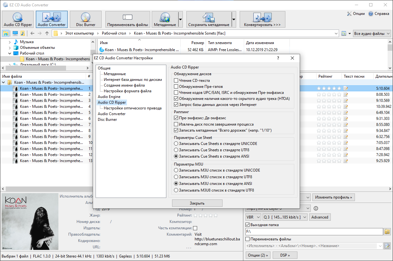Click the Close (Закрыть) dialog button

pos(197,203)
